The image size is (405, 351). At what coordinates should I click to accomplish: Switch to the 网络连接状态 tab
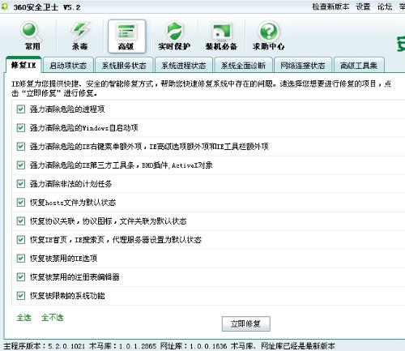[x=303, y=66]
